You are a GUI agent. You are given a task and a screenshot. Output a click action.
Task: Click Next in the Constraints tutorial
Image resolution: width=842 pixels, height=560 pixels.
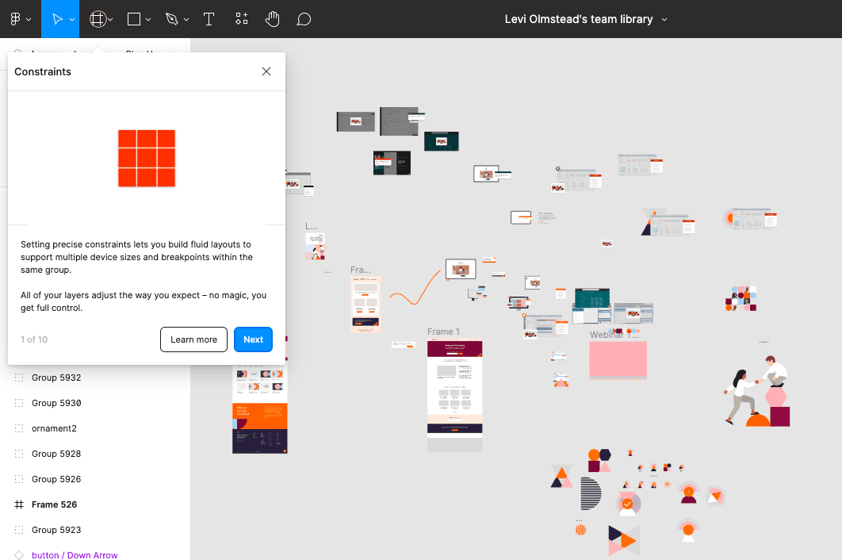pyautogui.click(x=253, y=339)
